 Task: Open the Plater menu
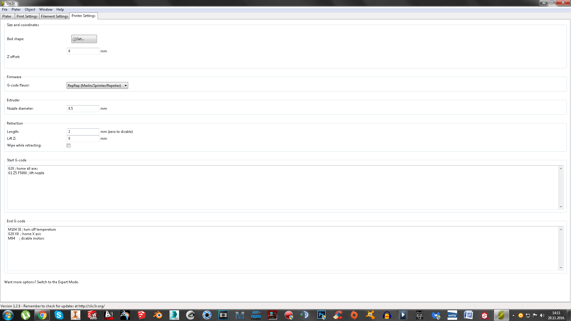pos(16,10)
